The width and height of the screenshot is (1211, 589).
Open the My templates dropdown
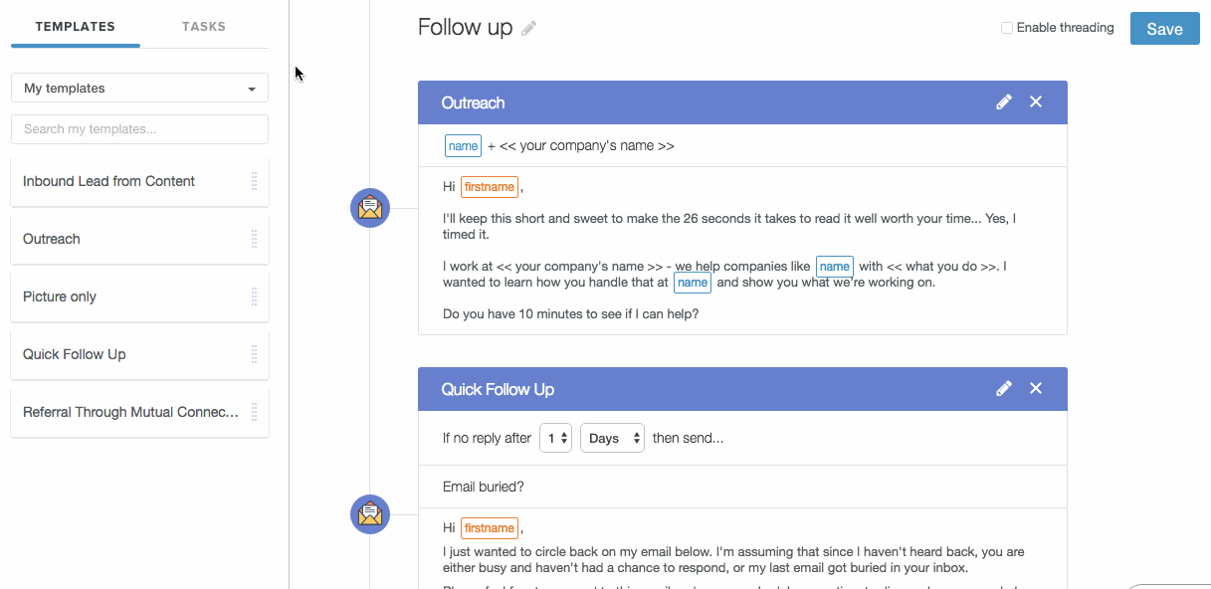click(x=139, y=89)
